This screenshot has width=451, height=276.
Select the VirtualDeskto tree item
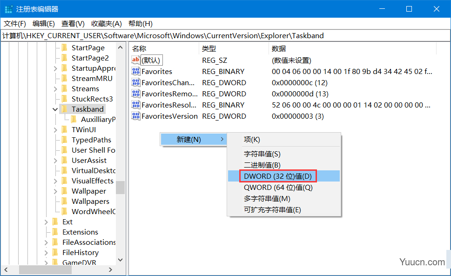tap(93, 170)
